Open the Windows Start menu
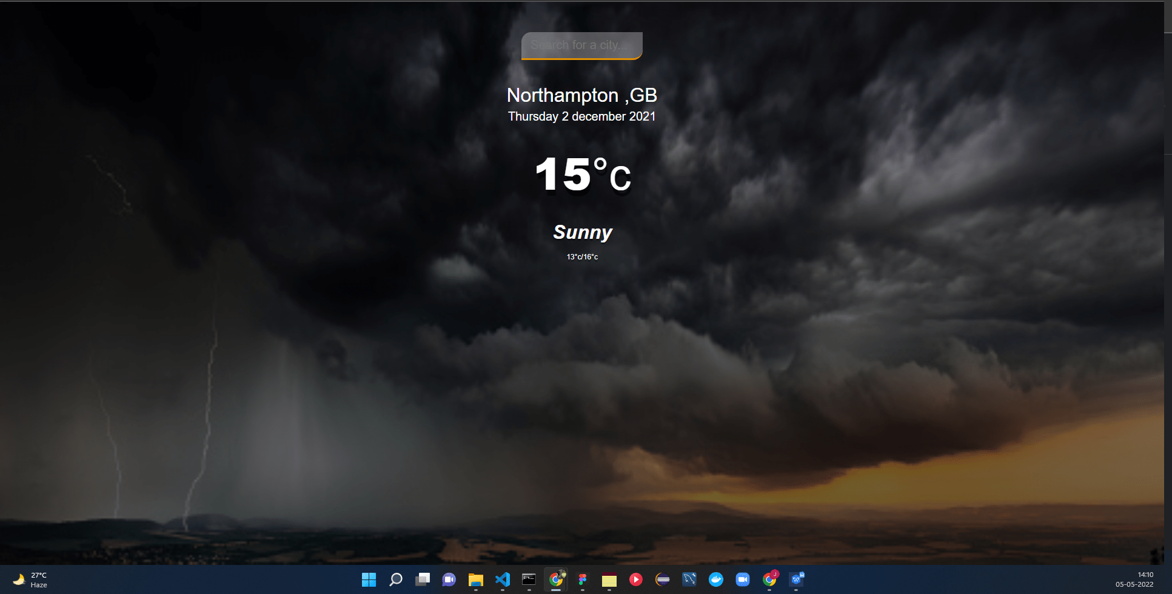Image resolution: width=1172 pixels, height=594 pixels. click(369, 580)
